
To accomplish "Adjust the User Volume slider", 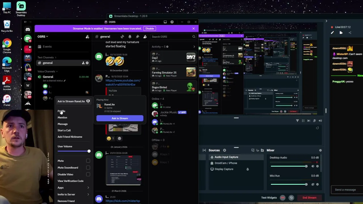I will 73,151.
